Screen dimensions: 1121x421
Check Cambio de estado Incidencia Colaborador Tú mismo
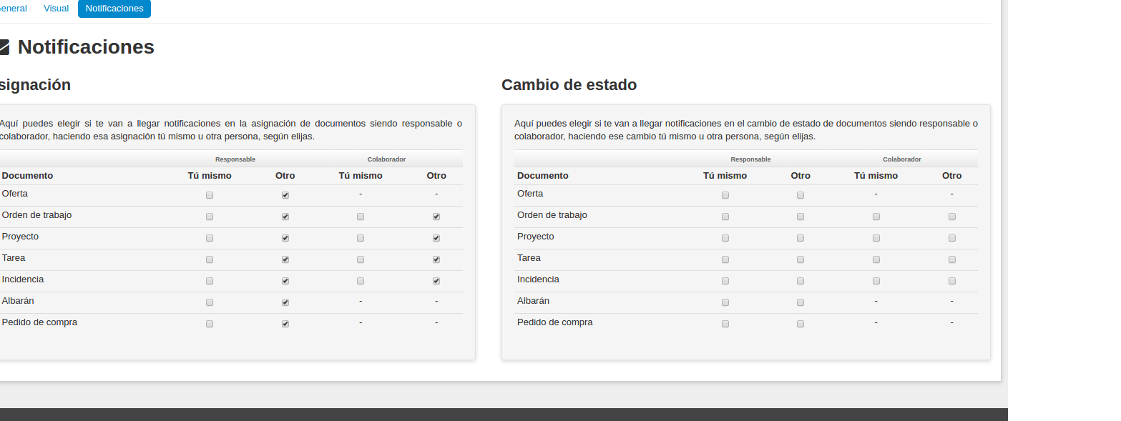(876, 281)
